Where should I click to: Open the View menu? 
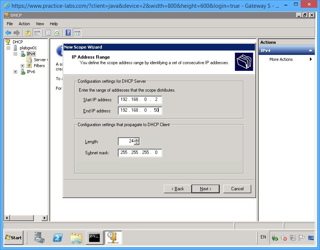[x=39, y=23]
